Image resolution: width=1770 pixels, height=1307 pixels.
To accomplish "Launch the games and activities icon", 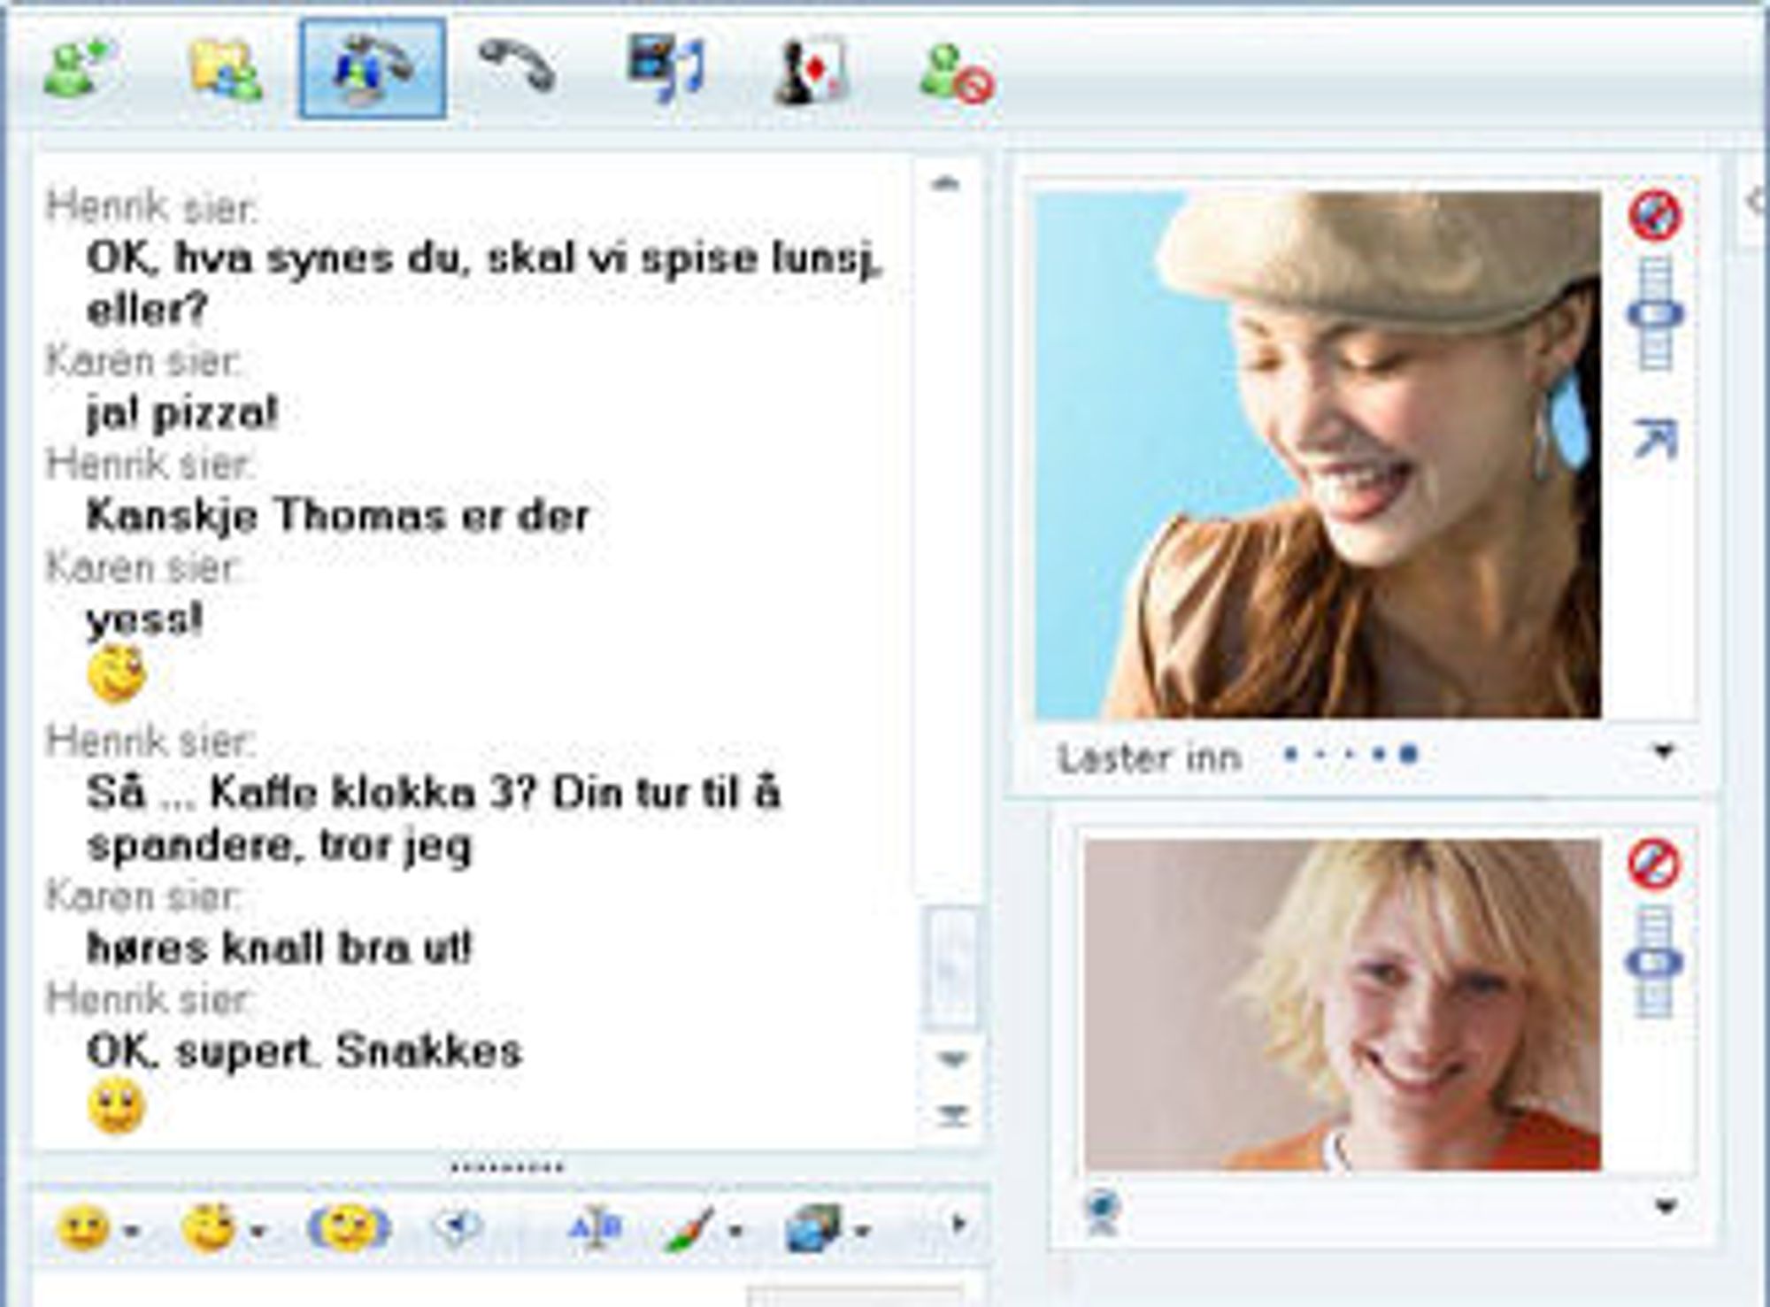I will (812, 71).
